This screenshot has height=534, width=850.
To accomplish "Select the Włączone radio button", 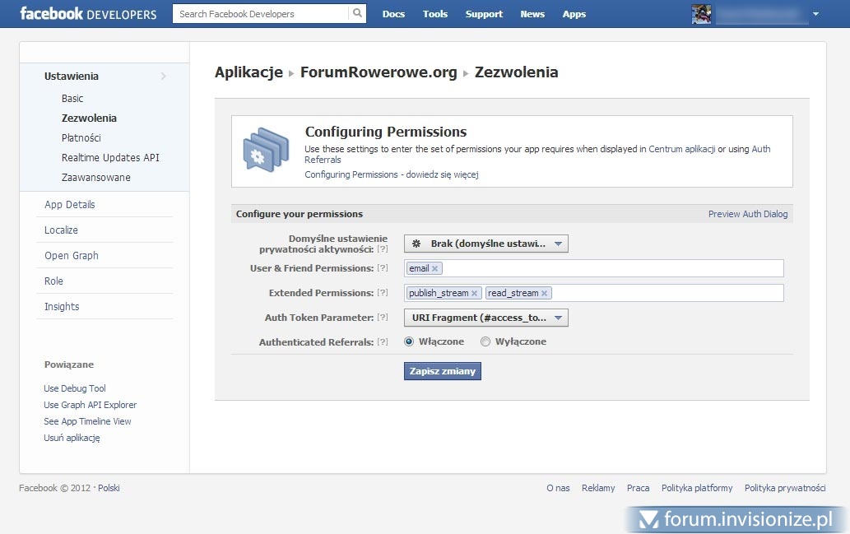I will tap(409, 341).
